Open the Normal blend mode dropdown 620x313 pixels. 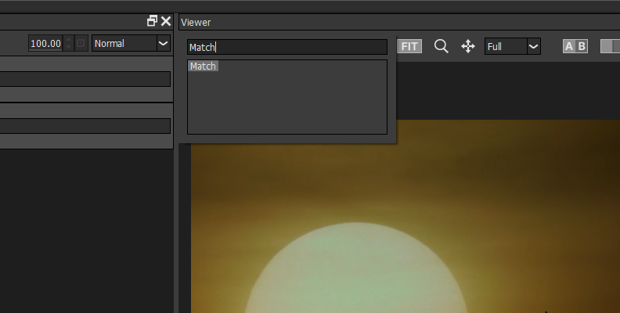point(131,43)
